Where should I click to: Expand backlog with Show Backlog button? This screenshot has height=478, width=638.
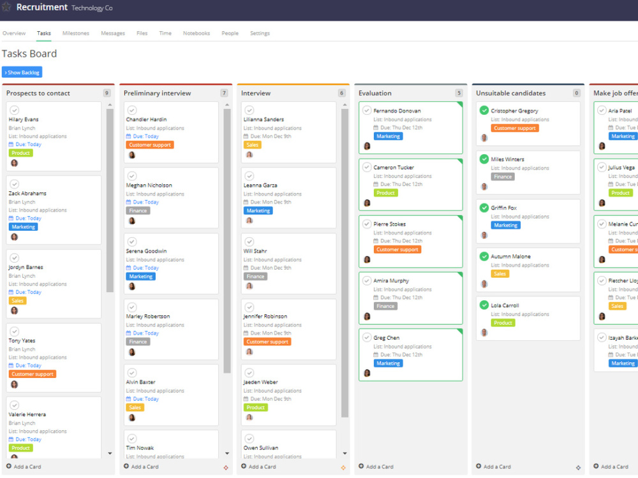click(x=22, y=73)
